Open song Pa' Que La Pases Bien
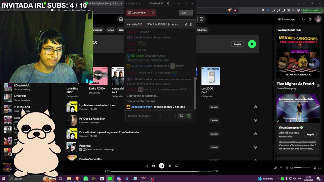The width and height of the screenshot is (324, 182). (x=92, y=119)
